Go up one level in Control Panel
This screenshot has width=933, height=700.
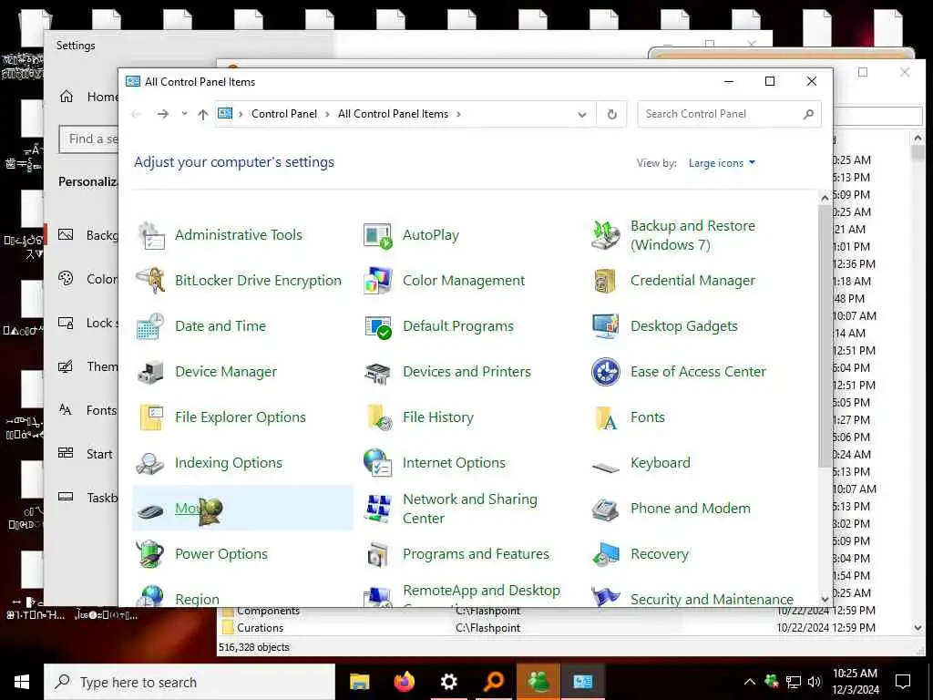pos(203,114)
